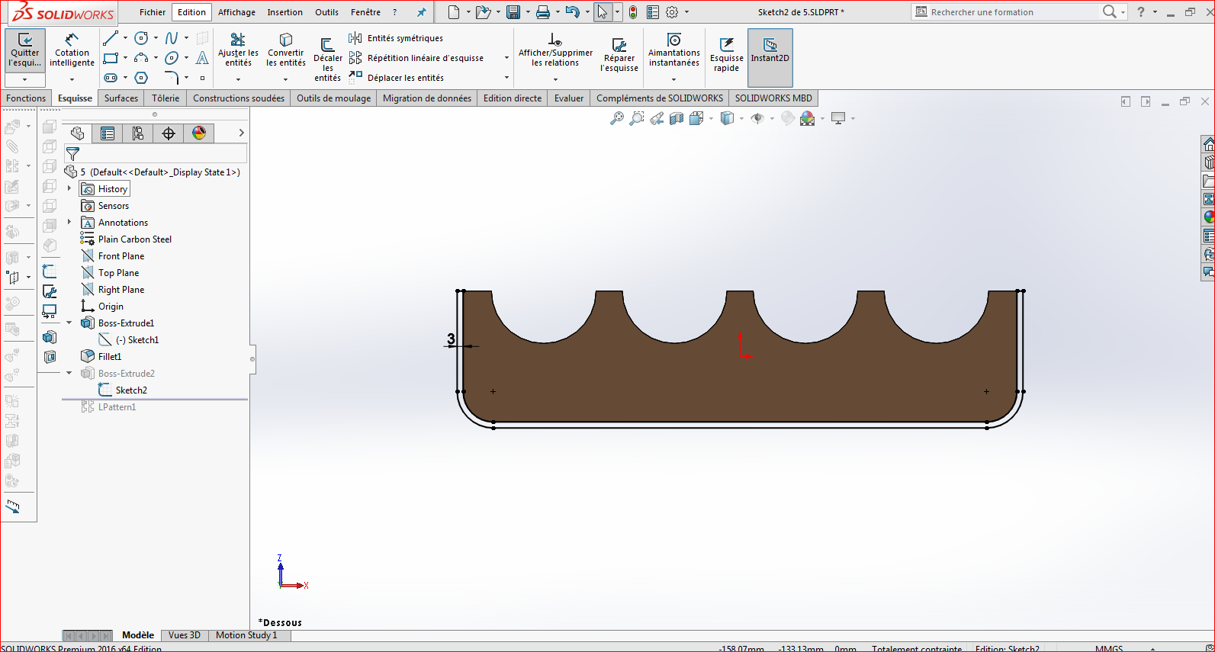1215x652 pixels.
Task: Select the sketch Text tool
Action: 202,58
